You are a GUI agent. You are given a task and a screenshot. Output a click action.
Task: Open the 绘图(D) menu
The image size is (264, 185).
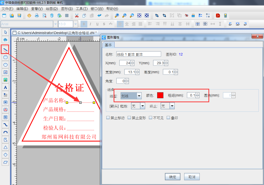click(52, 8)
